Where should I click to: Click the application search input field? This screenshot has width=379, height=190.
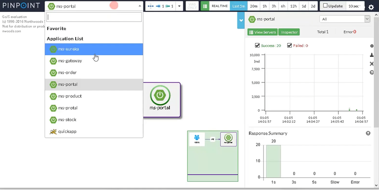pos(94,17)
